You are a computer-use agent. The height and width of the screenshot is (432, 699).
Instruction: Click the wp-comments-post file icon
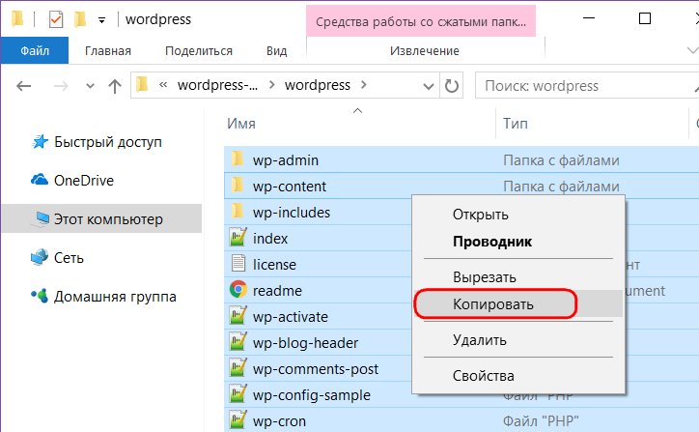[x=238, y=368]
